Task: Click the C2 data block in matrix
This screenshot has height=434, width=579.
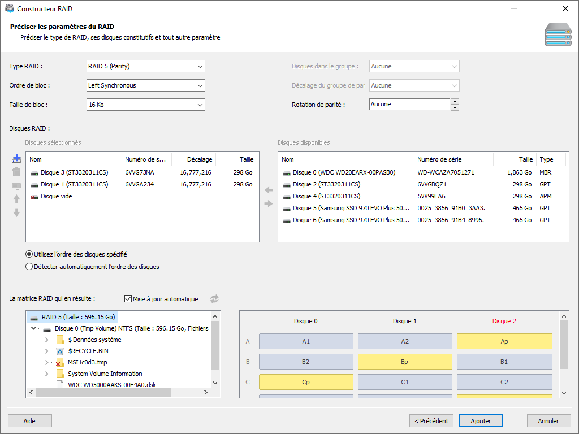Action: [x=504, y=382]
